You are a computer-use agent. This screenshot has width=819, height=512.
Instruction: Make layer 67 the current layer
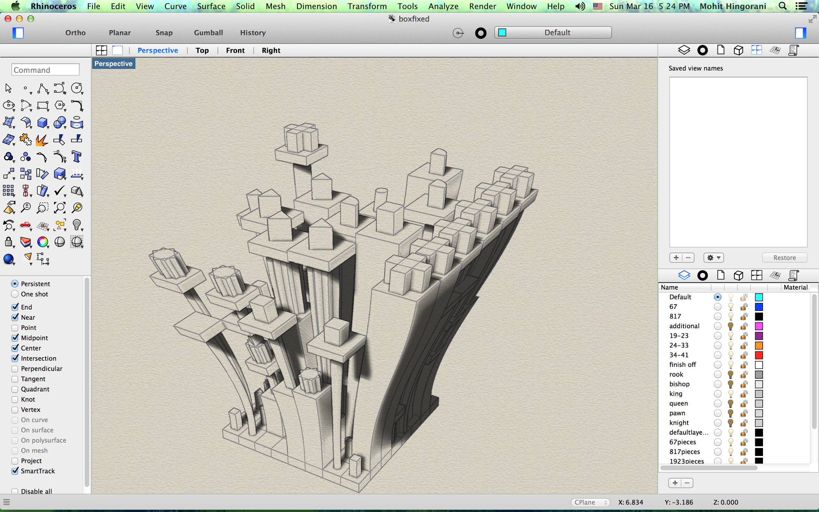tap(717, 307)
